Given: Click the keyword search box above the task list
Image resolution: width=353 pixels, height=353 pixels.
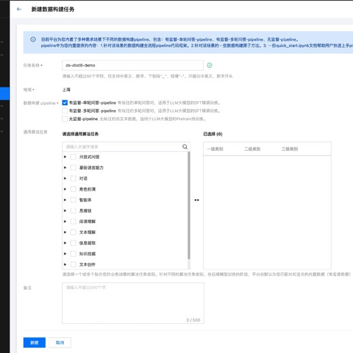Looking at the screenshot, I should [126, 147].
